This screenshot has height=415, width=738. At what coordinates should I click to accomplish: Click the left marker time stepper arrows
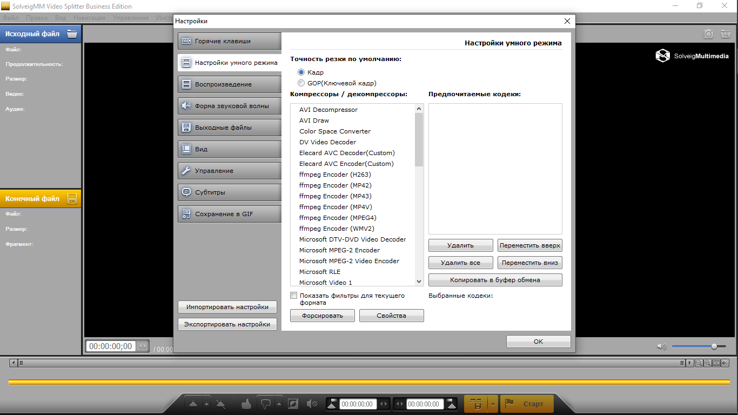(384, 404)
